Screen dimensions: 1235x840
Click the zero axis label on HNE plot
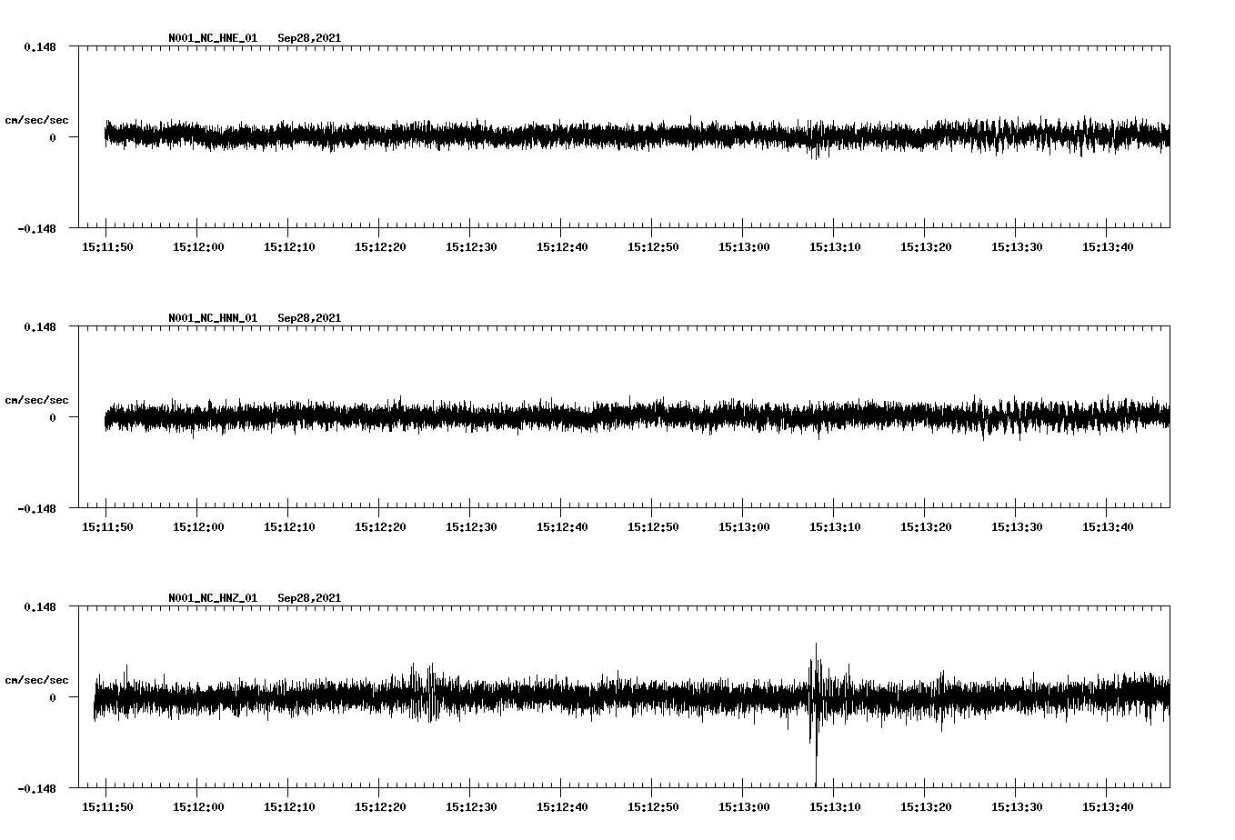tap(53, 137)
